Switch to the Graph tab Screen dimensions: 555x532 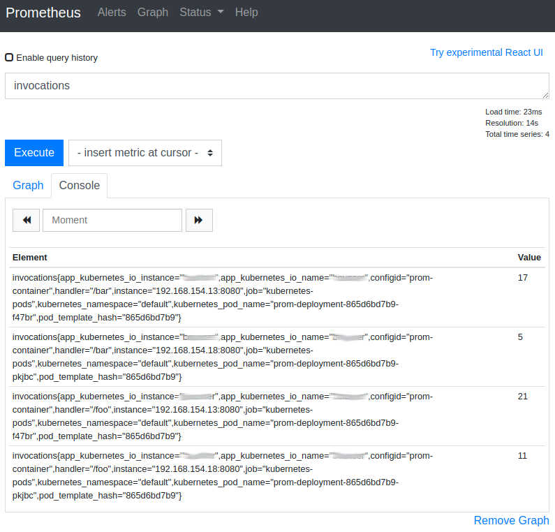(x=28, y=185)
